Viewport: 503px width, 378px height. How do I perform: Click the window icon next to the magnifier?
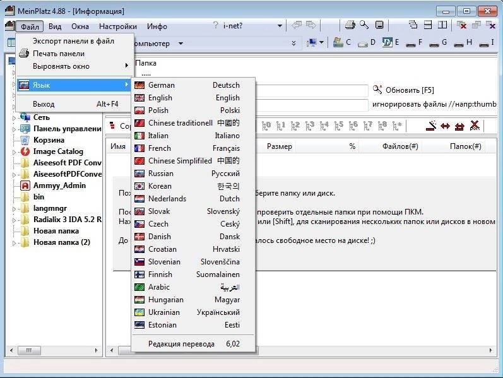(x=379, y=25)
